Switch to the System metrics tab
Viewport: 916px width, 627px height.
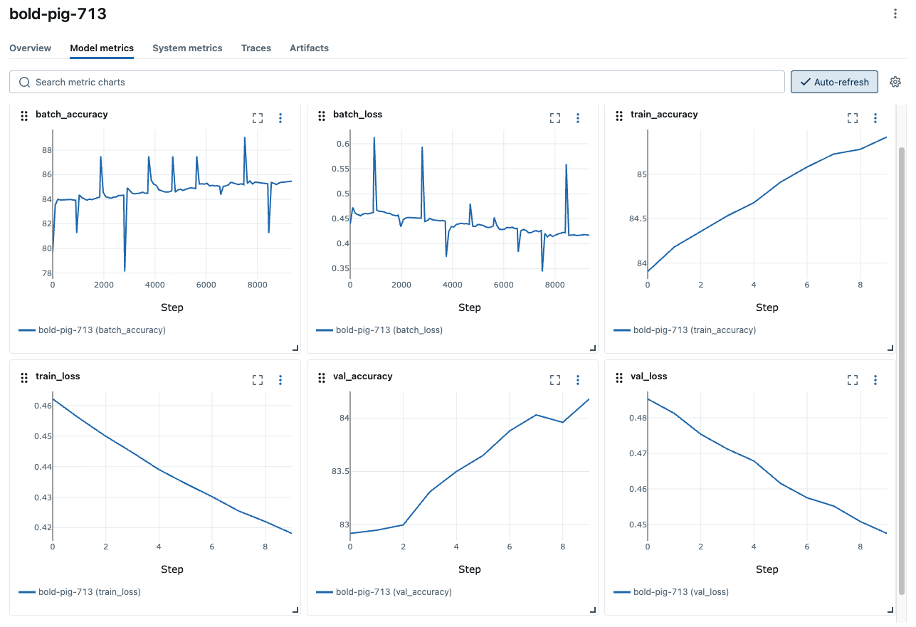(x=187, y=48)
